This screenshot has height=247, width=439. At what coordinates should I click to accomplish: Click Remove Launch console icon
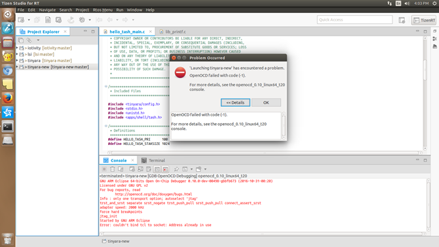[x=112, y=169]
